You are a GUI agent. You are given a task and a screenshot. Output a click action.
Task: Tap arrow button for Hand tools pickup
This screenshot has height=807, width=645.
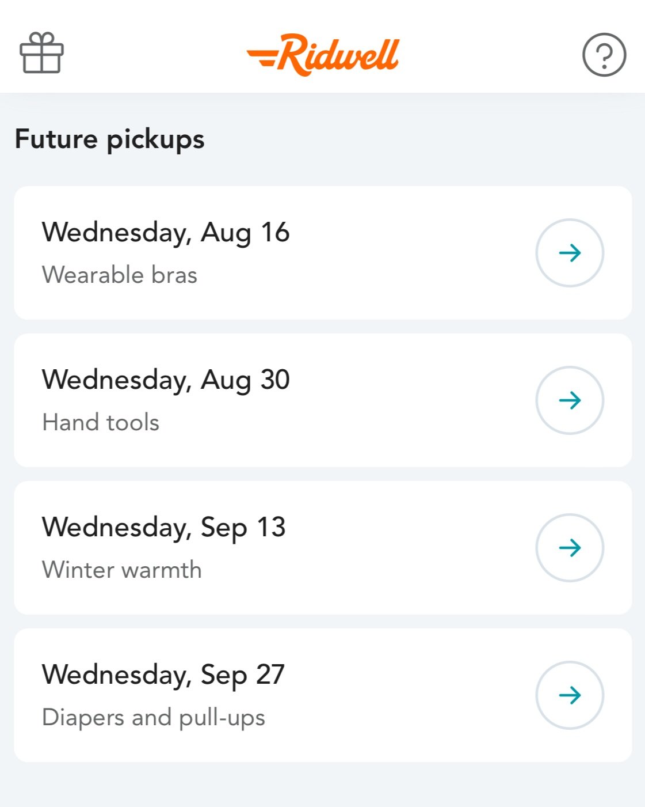(570, 400)
